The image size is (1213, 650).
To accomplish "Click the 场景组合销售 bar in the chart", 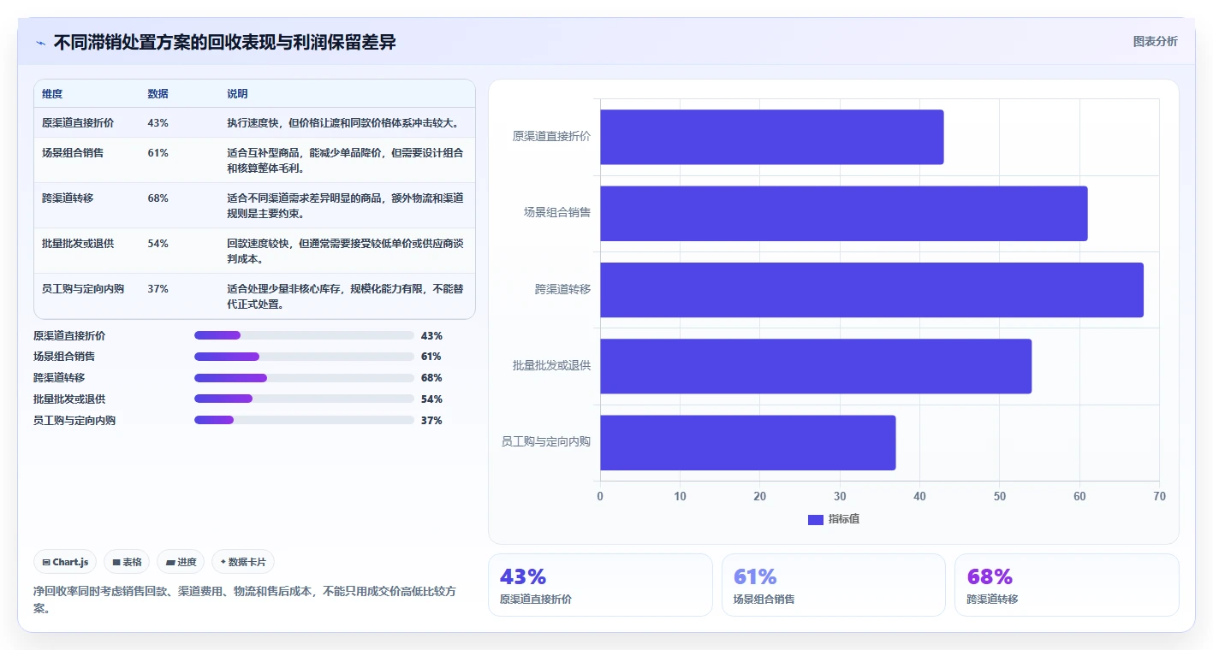I will tap(843, 213).
